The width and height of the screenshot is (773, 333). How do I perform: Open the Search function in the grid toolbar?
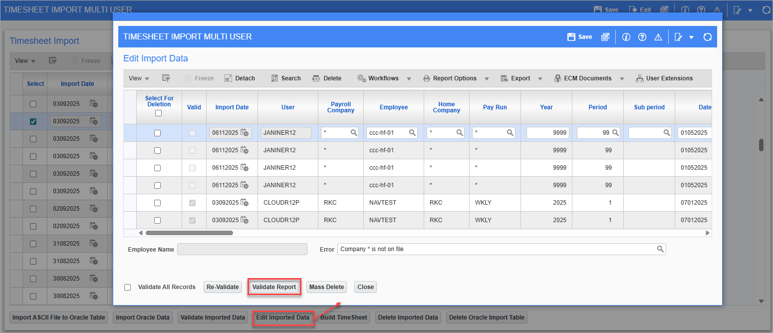286,78
